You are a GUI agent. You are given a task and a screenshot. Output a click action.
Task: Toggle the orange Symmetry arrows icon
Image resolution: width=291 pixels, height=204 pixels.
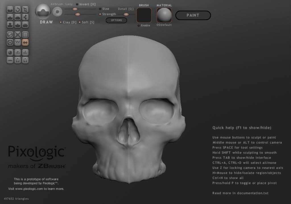tap(25, 42)
